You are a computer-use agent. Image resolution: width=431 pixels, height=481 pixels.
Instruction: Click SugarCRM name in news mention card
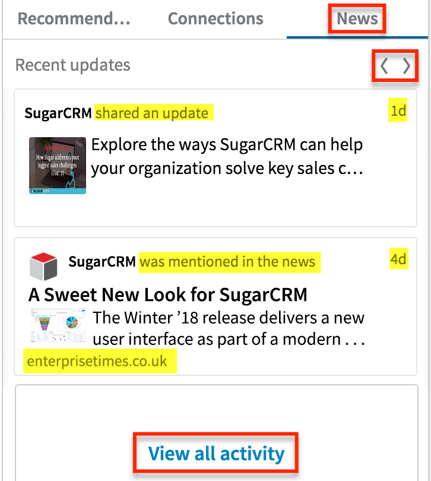point(102,262)
